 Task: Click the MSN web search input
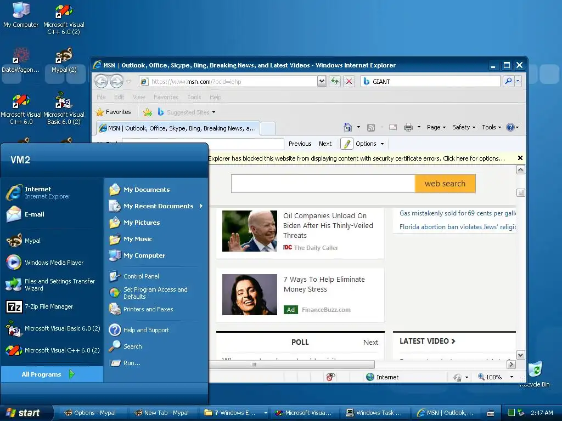click(x=323, y=184)
